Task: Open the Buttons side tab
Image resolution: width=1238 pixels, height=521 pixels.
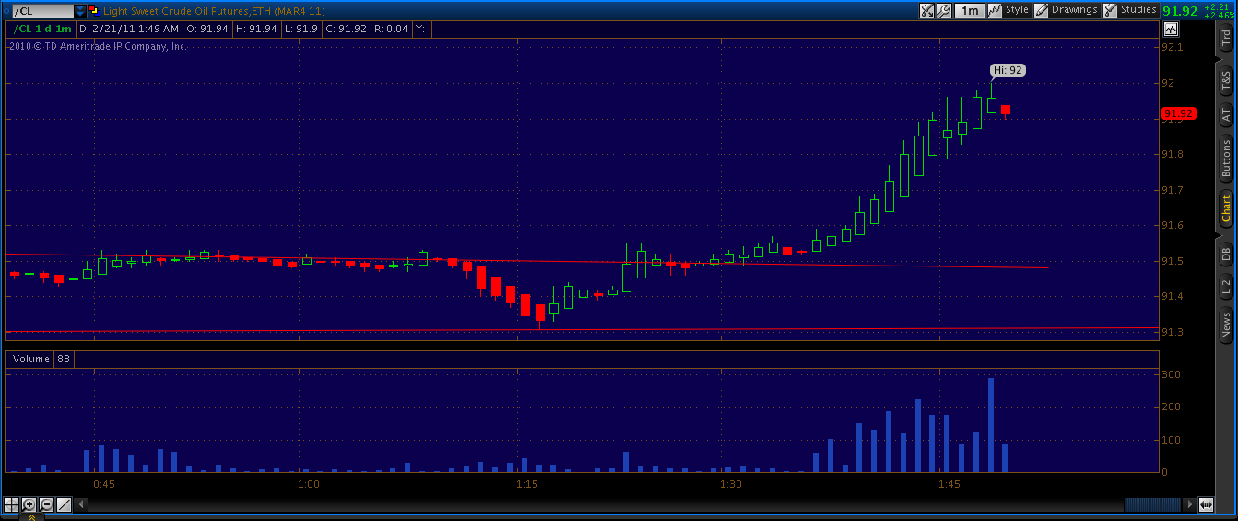Action: pyautogui.click(x=1225, y=158)
